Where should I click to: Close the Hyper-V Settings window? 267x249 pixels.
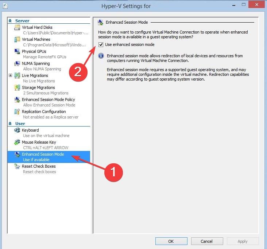[x=257, y=5]
